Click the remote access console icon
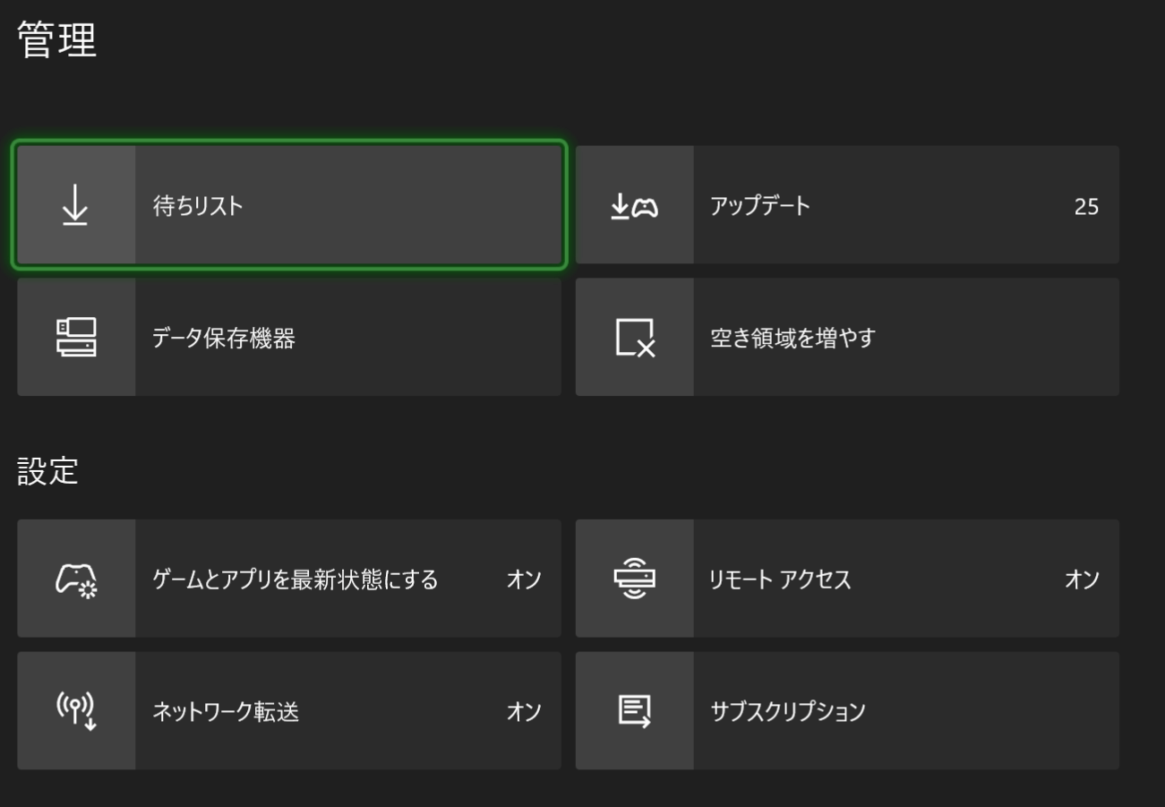 (x=635, y=579)
